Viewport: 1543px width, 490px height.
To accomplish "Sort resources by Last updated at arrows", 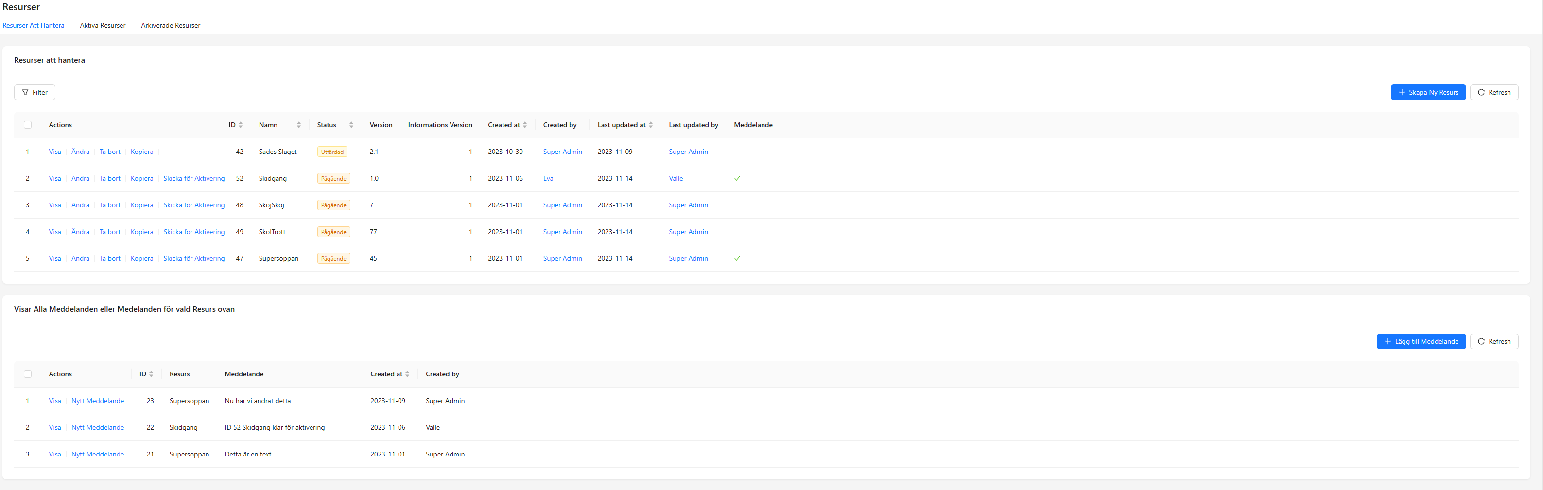I will pyautogui.click(x=651, y=125).
